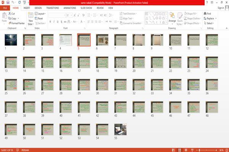This screenshot has height=152, width=229.
Task: Clear all formatting with eraser icon
Action: (x=83, y=15)
